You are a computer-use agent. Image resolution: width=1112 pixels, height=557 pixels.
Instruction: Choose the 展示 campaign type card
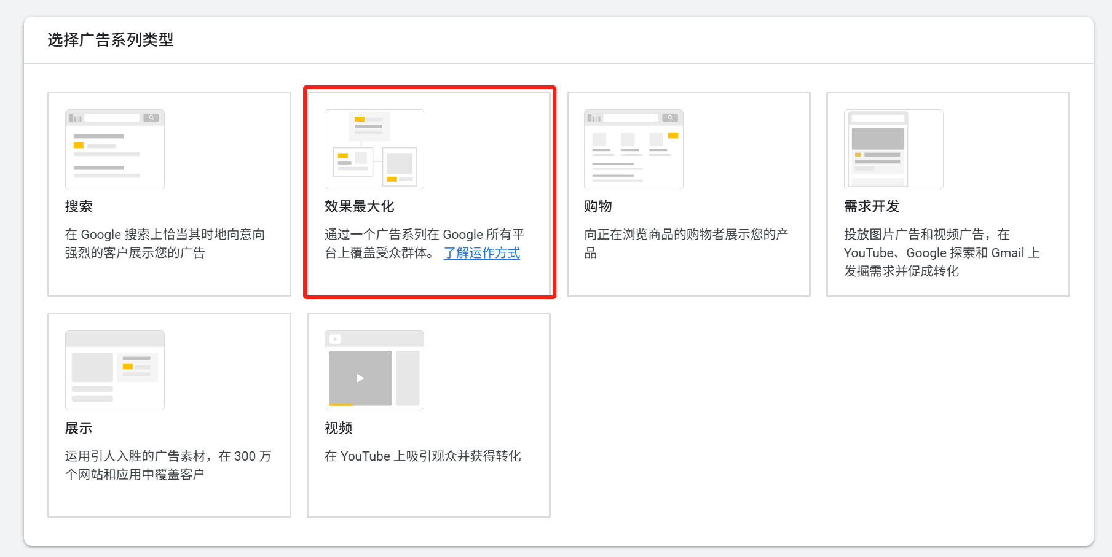click(169, 415)
